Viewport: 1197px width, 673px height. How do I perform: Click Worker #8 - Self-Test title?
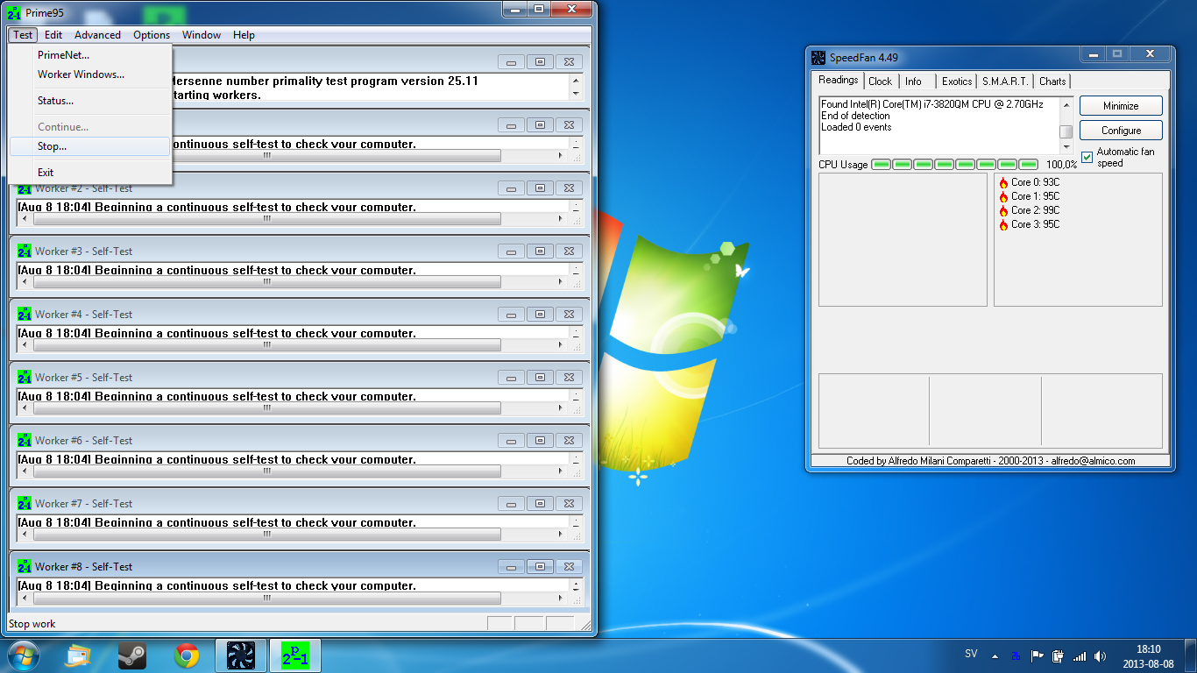tap(84, 567)
